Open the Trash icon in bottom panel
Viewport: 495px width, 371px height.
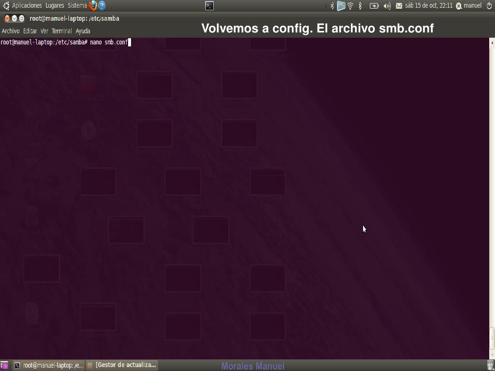[x=491, y=365]
